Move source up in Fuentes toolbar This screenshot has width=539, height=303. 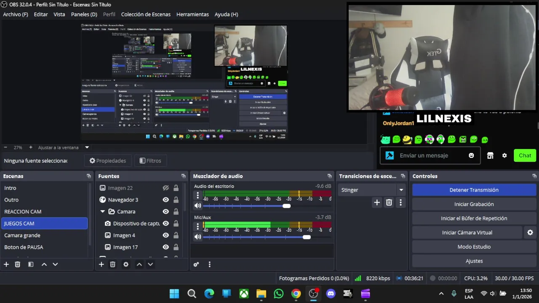(x=139, y=264)
